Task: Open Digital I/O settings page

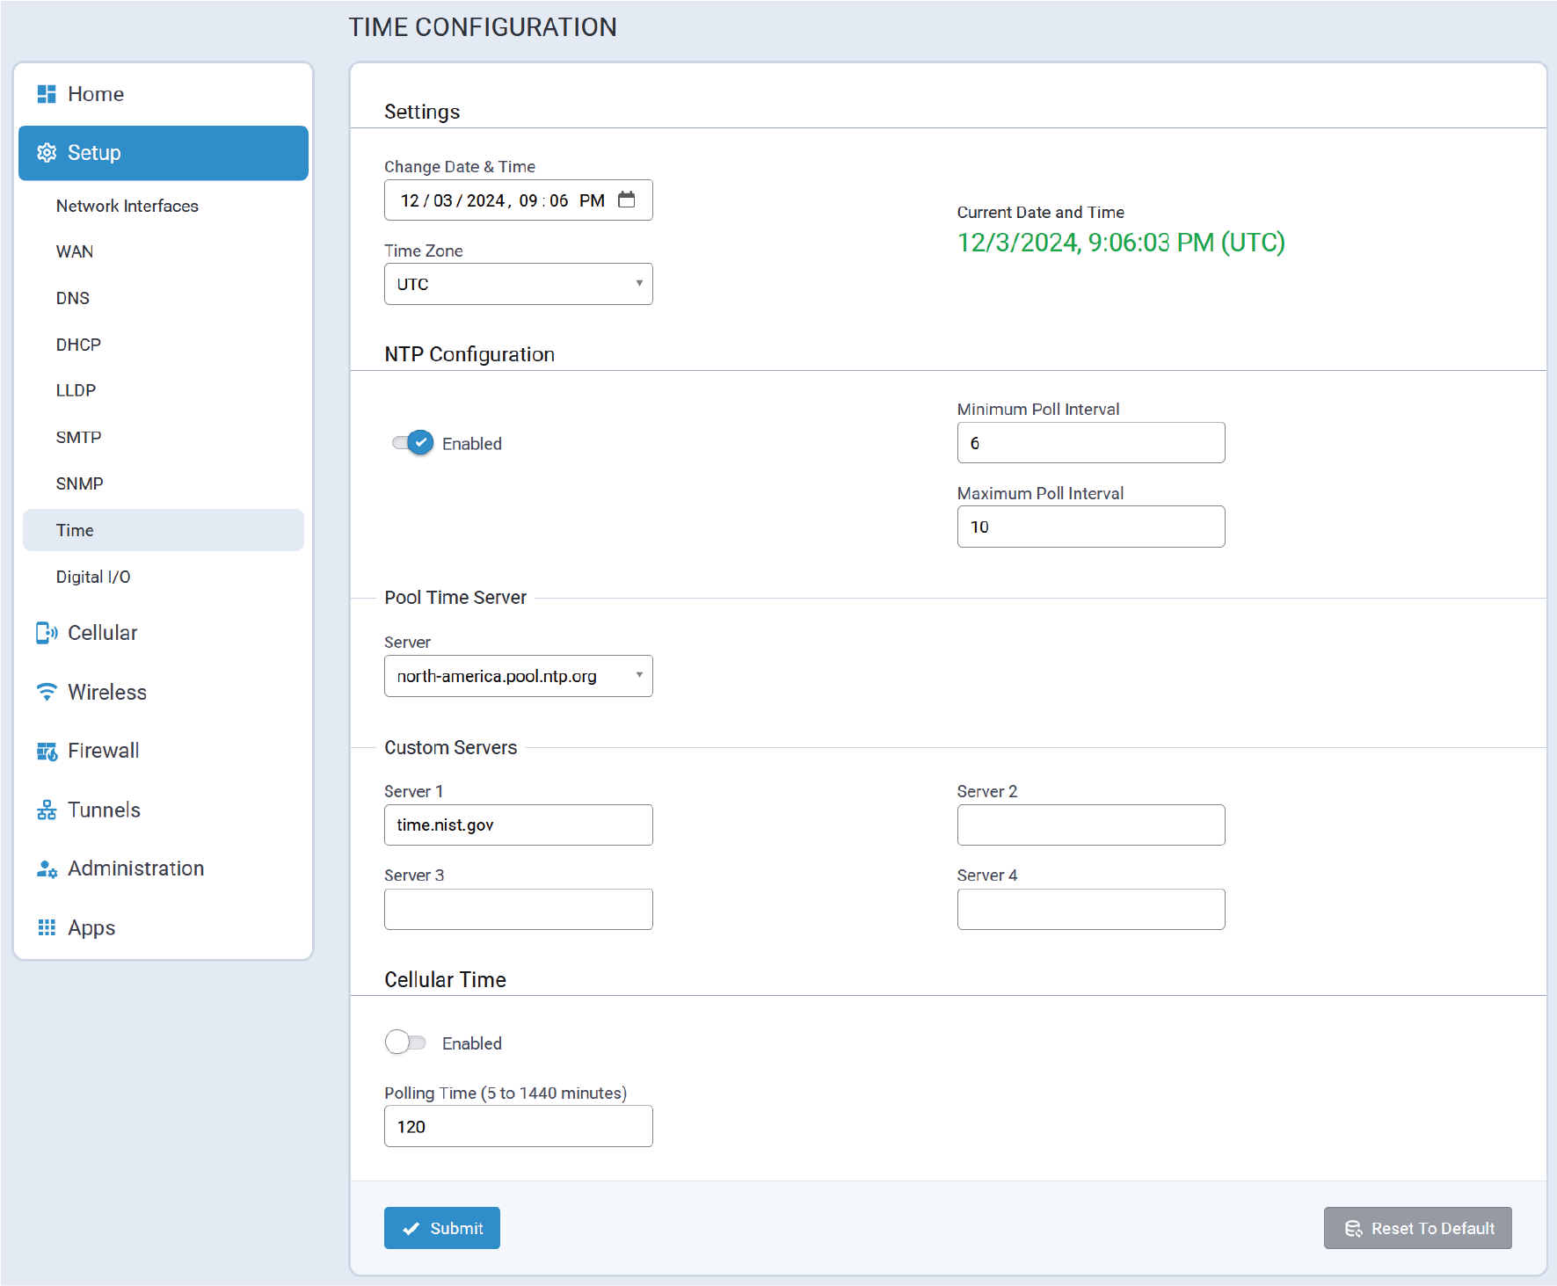Action: tap(93, 577)
